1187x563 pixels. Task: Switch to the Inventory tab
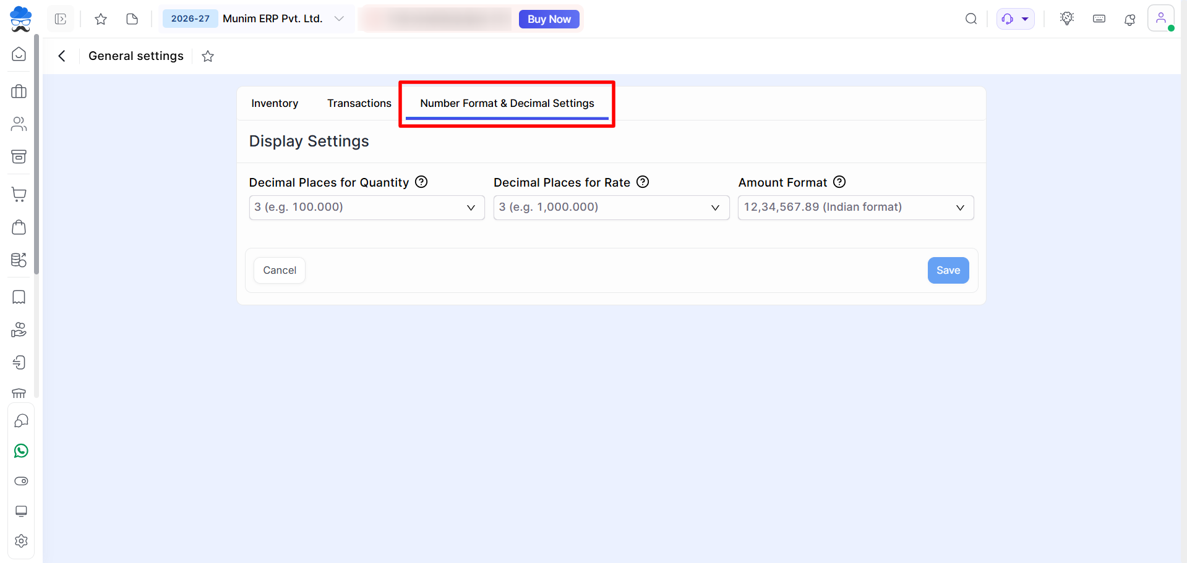275,103
